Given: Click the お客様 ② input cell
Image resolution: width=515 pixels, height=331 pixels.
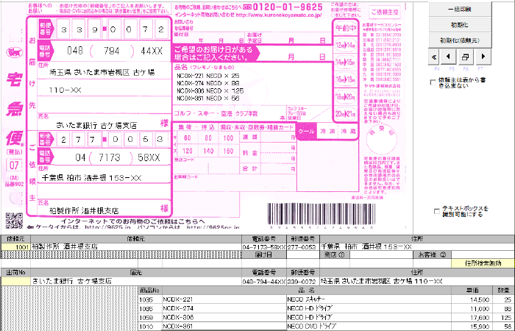Looking at the screenshot, I should (483, 255).
